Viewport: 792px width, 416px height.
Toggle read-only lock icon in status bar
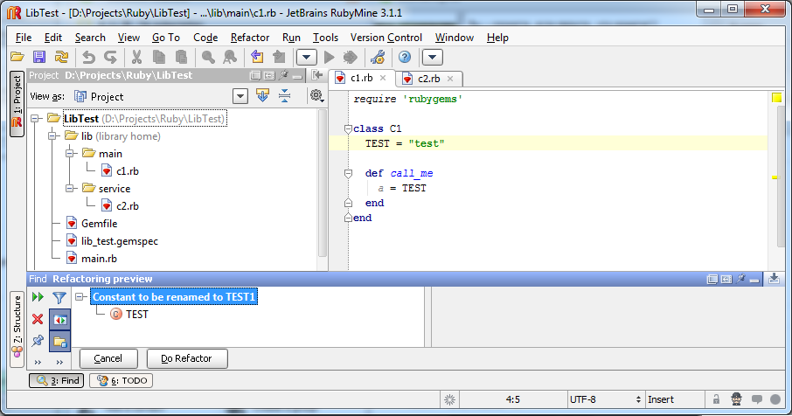pos(716,399)
